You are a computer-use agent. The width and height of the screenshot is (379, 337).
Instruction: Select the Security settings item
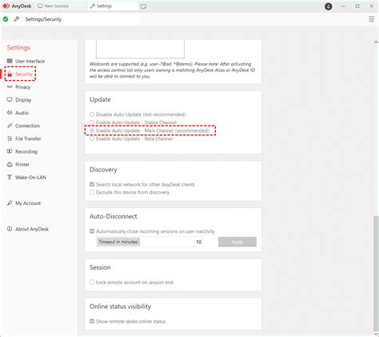pyautogui.click(x=23, y=74)
